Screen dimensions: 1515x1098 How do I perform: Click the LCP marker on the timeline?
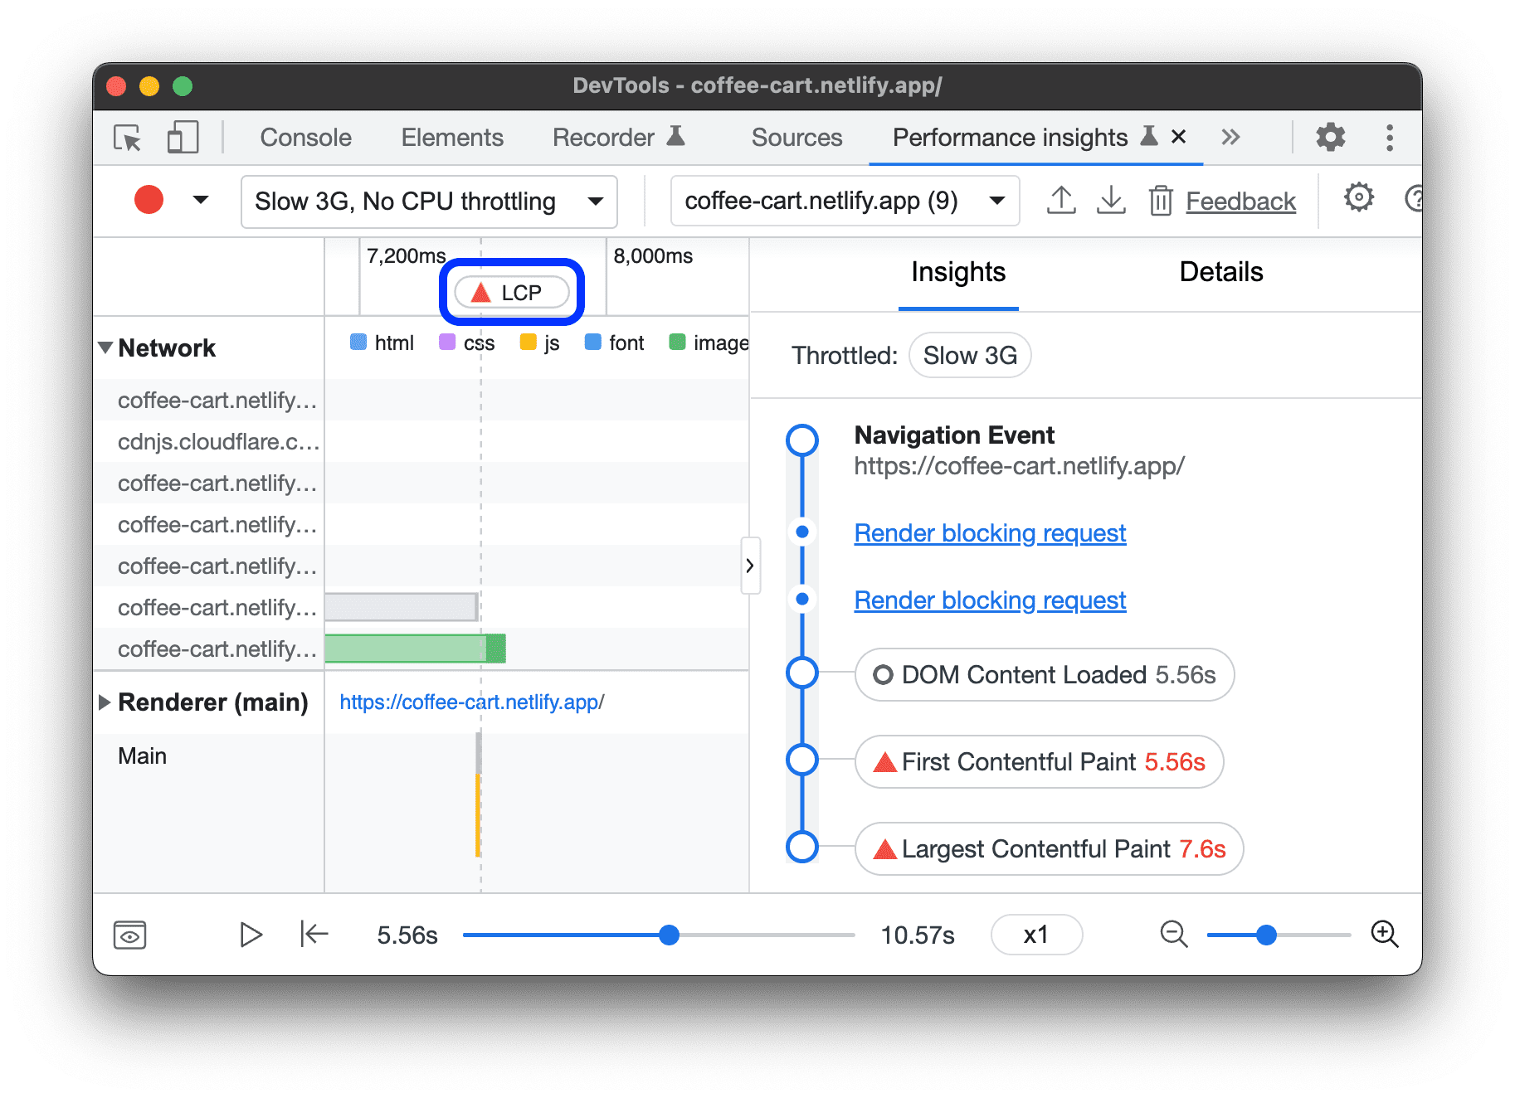(512, 293)
